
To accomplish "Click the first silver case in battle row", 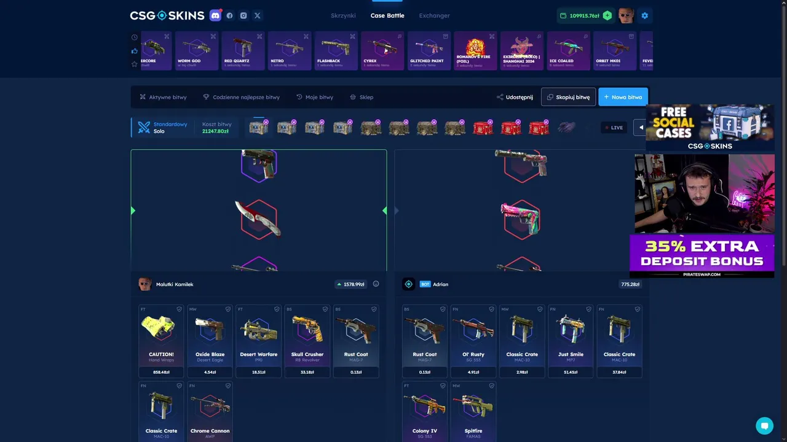I will pos(258,128).
